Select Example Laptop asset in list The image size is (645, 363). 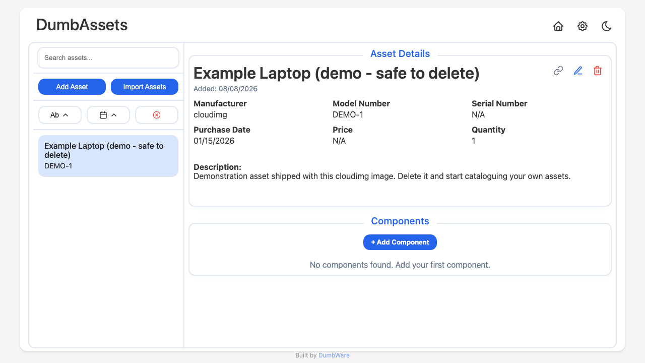[x=108, y=156]
